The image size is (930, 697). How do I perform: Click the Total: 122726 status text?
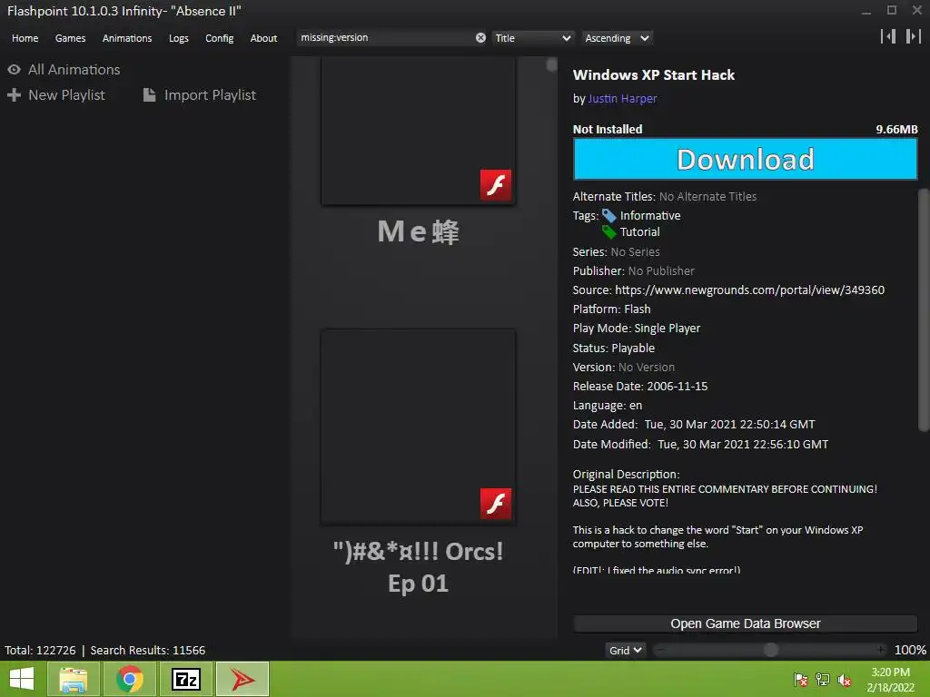click(x=40, y=650)
